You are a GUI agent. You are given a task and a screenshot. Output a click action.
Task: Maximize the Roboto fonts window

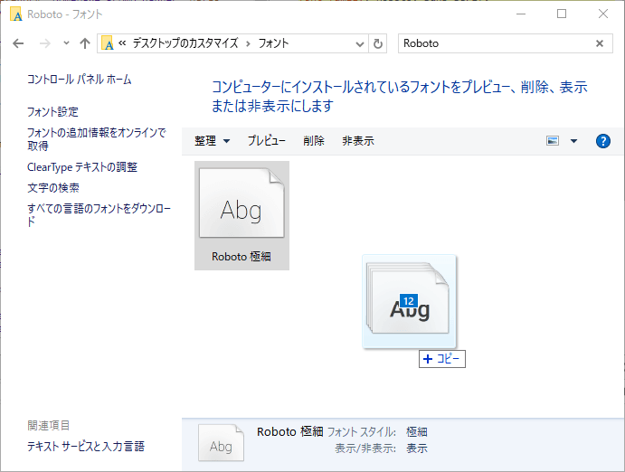point(562,14)
